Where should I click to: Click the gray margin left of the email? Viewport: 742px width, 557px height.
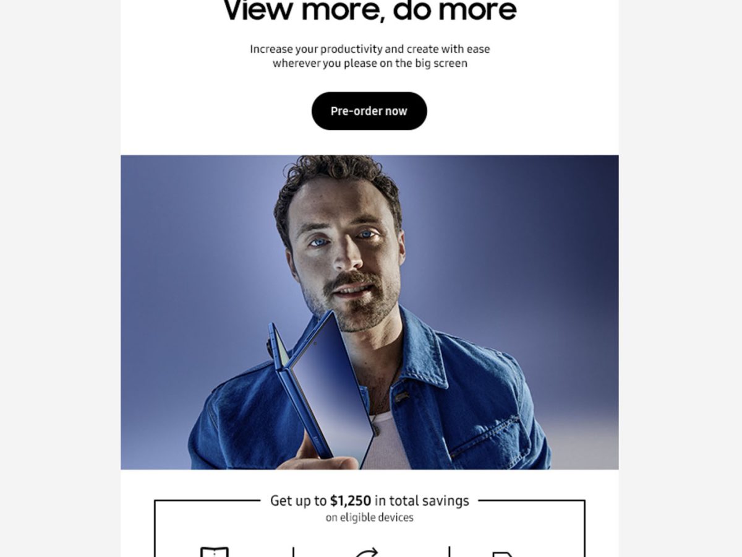[60, 278]
